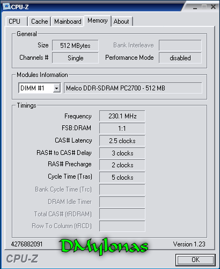Click the Performance Mode label
Viewport: 220px width, 269px height.
click(x=129, y=58)
